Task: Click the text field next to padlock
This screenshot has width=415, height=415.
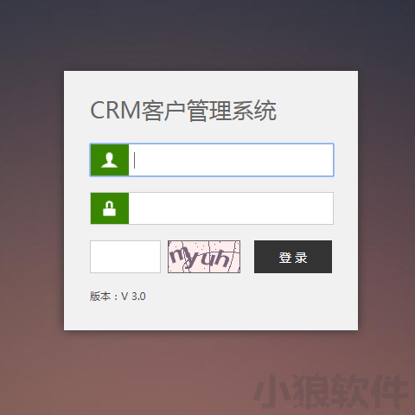Action: (x=231, y=208)
